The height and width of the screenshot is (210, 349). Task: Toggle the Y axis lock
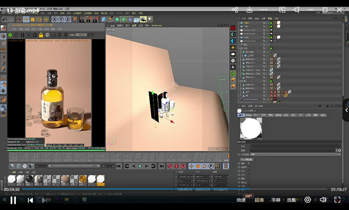(61, 20)
